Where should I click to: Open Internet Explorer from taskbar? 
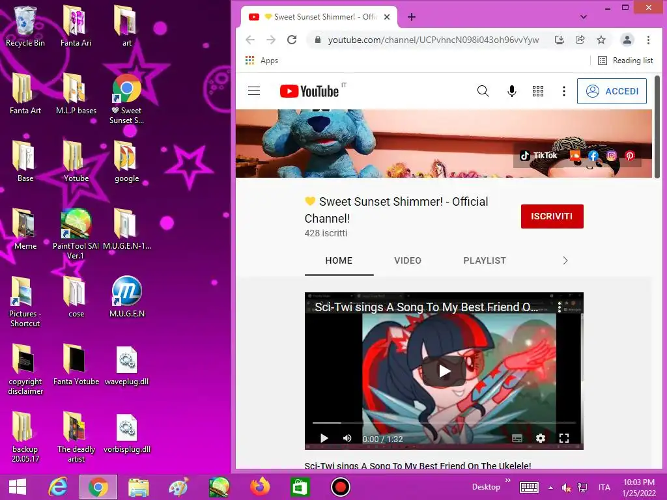click(x=58, y=487)
